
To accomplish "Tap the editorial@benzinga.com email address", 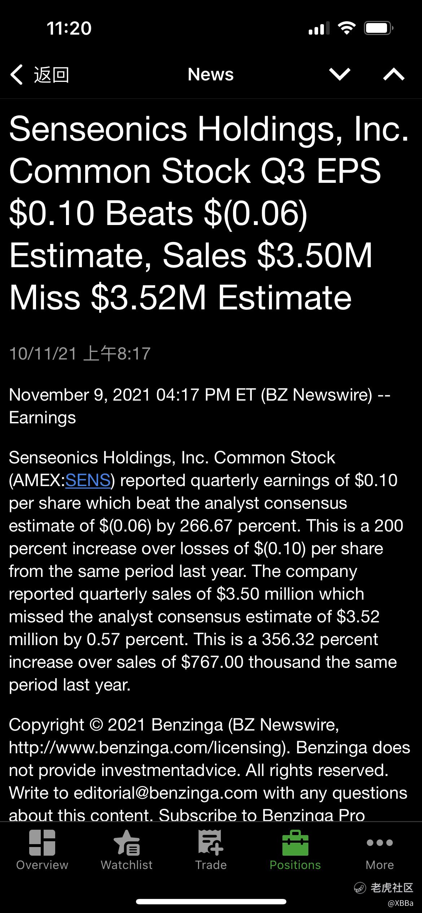I will 166,793.
